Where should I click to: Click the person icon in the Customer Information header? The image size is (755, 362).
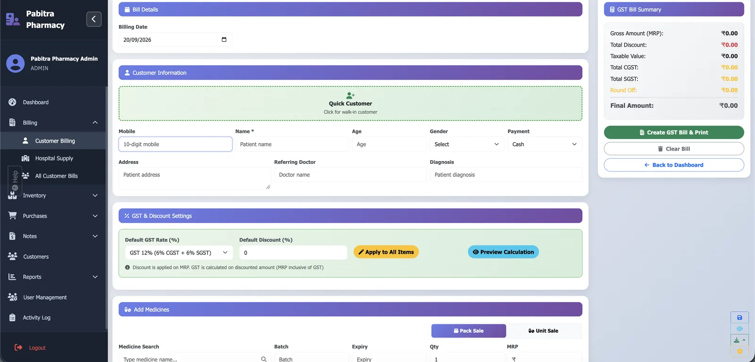click(x=127, y=73)
